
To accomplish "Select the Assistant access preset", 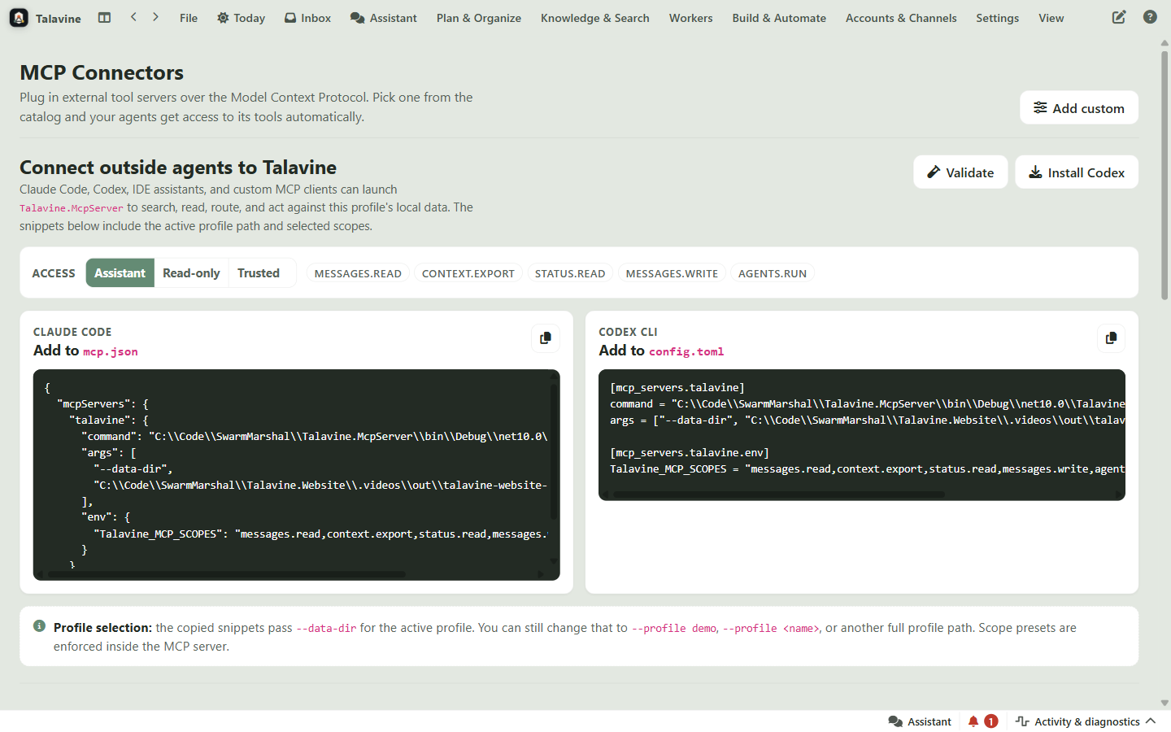I will (120, 273).
